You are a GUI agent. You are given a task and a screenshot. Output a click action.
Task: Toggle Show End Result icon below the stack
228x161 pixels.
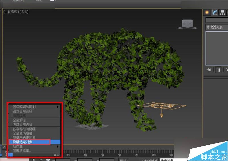pos(219,70)
